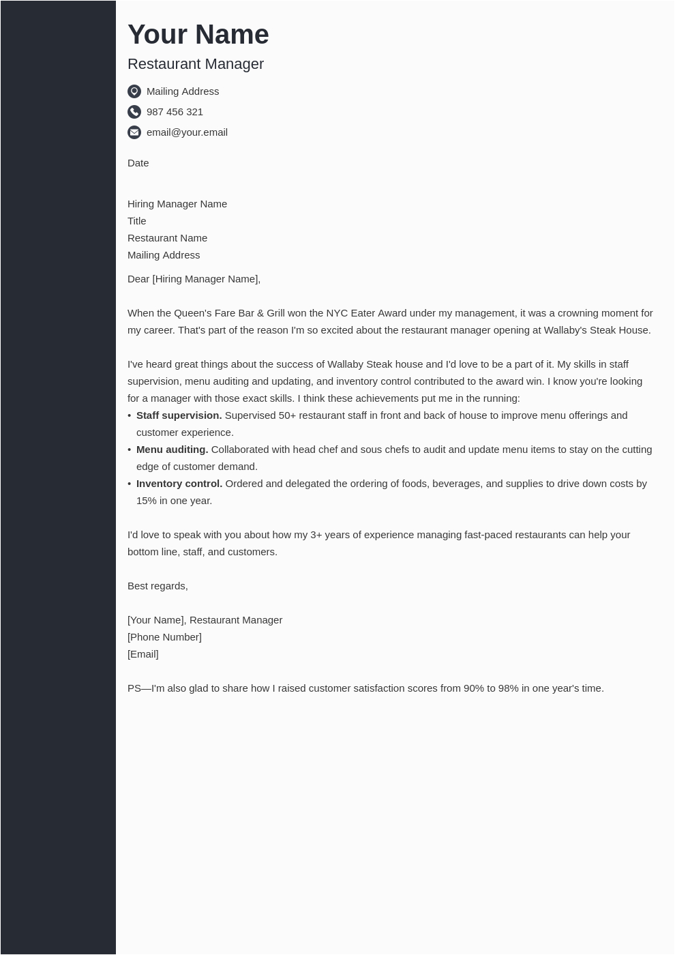The width and height of the screenshot is (675, 955).
Task: Click the phone icon
Action: click(134, 112)
